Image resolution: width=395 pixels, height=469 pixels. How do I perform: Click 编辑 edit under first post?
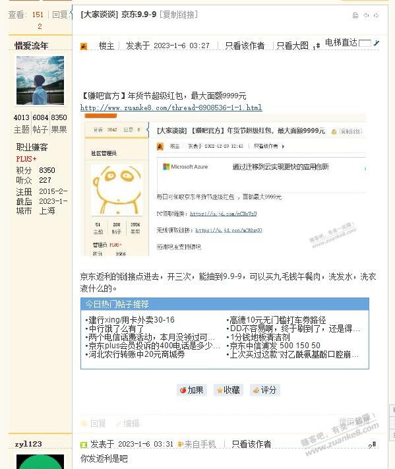(x=128, y=423)
